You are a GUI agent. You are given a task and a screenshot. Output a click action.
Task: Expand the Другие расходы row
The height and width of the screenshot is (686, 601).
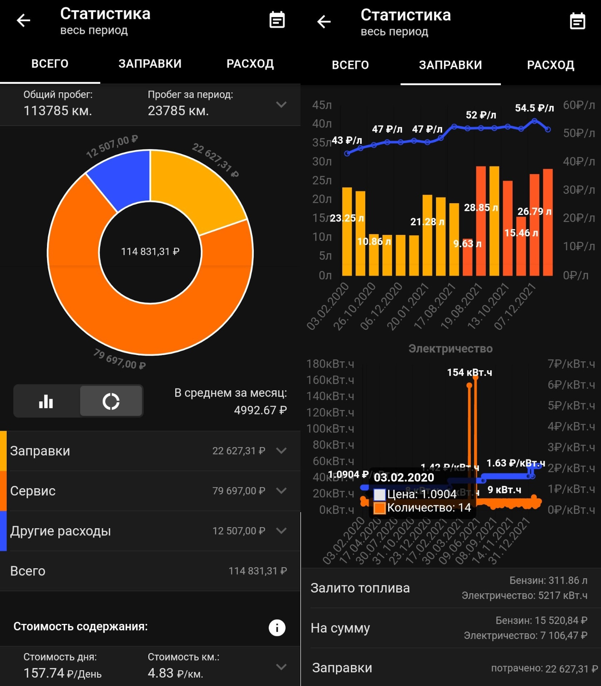pos(281,531)
